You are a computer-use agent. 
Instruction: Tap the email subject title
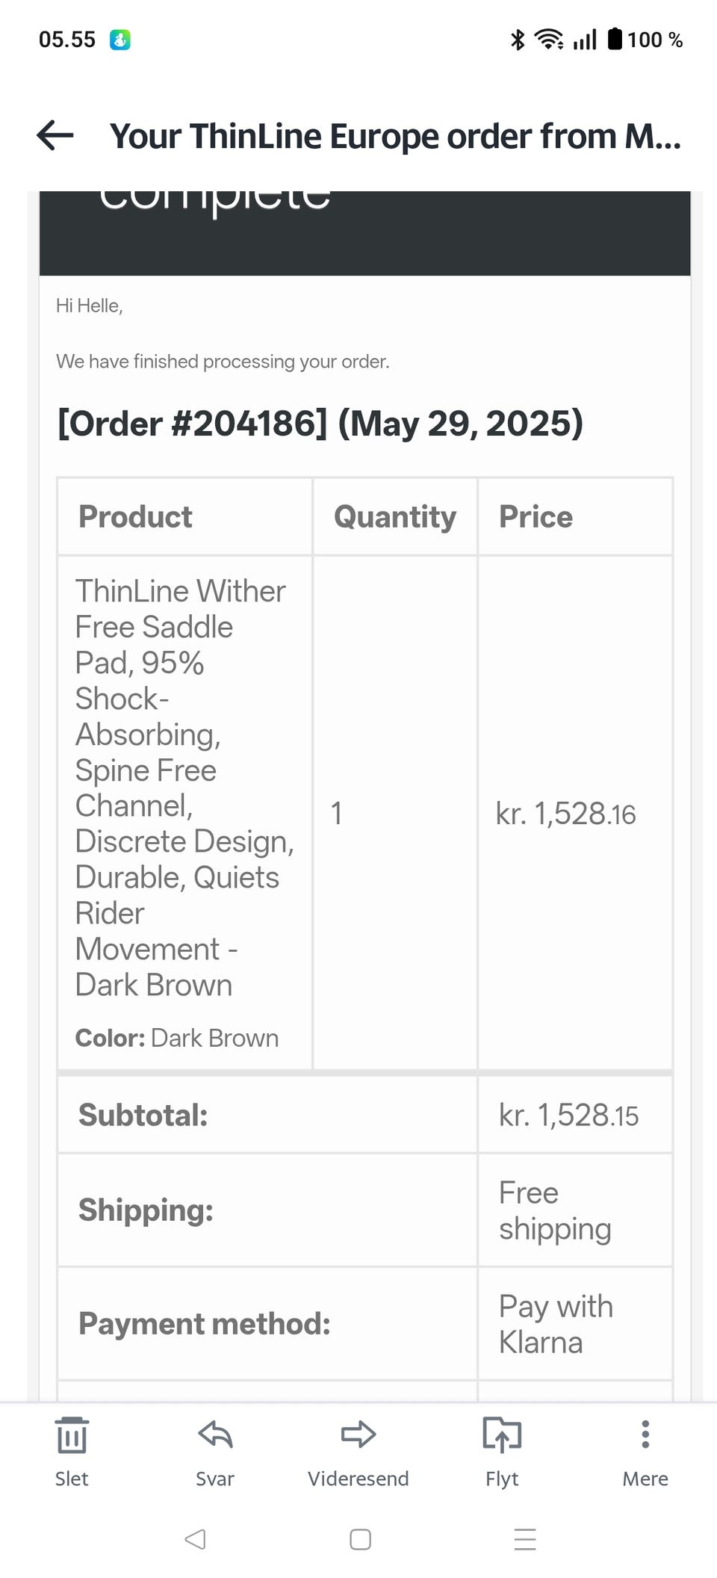[395, 136]
